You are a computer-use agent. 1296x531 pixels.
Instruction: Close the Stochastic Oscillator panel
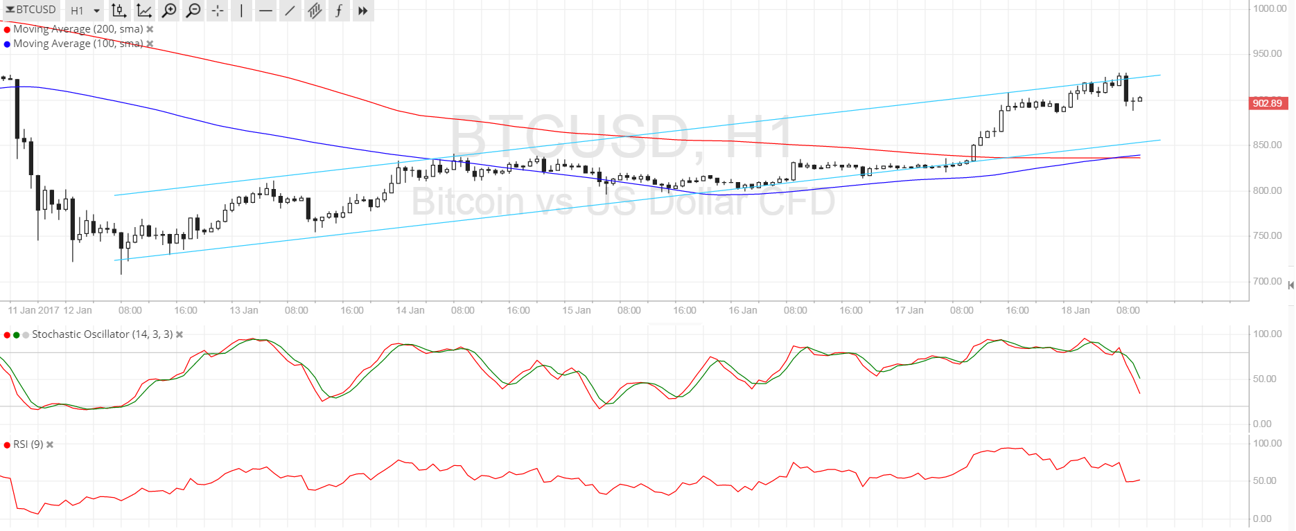[x=179, y=334]
